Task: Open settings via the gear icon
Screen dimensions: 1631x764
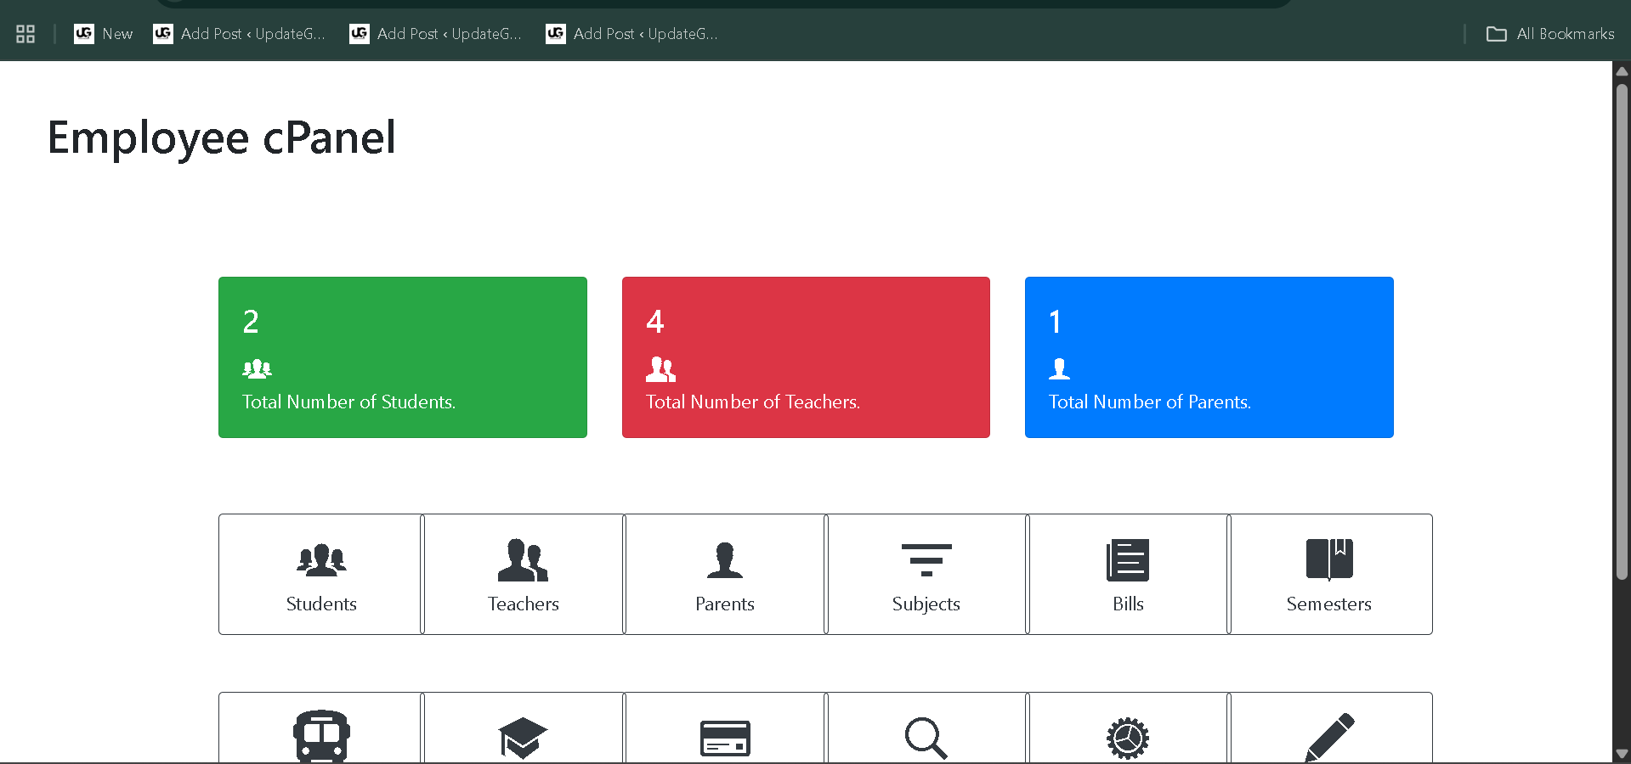Action: coord(1128,735)
